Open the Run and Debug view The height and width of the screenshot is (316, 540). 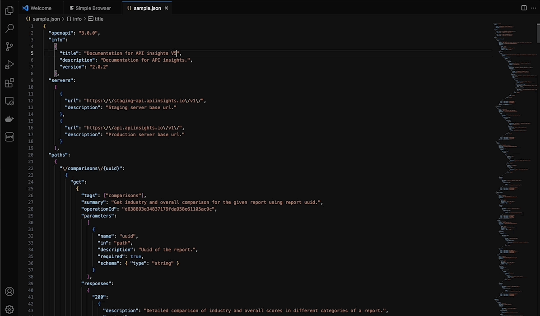9,65
